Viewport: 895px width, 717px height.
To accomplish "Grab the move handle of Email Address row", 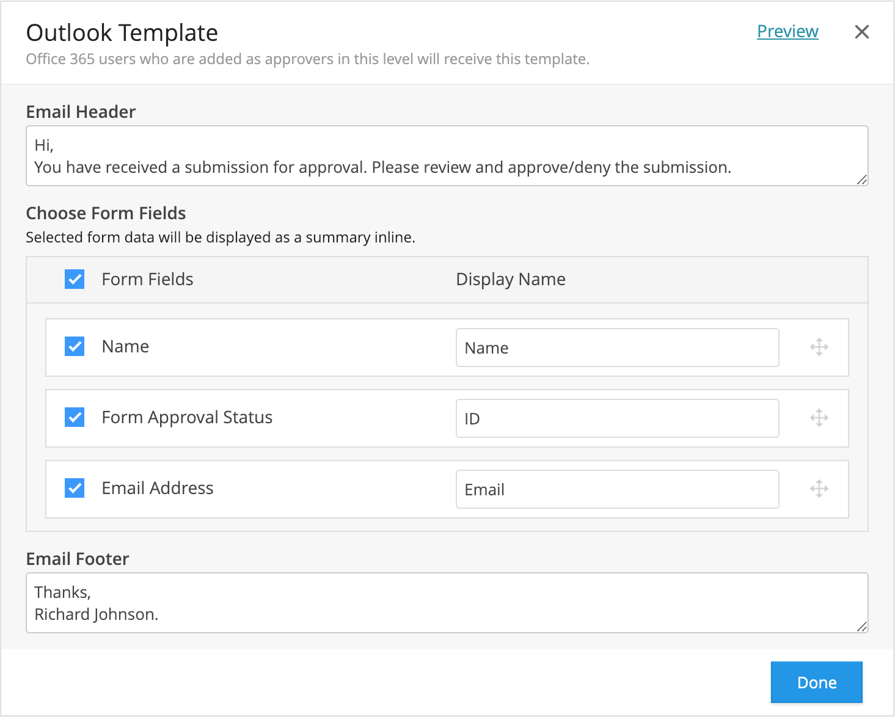I will (x=819, y=489).
